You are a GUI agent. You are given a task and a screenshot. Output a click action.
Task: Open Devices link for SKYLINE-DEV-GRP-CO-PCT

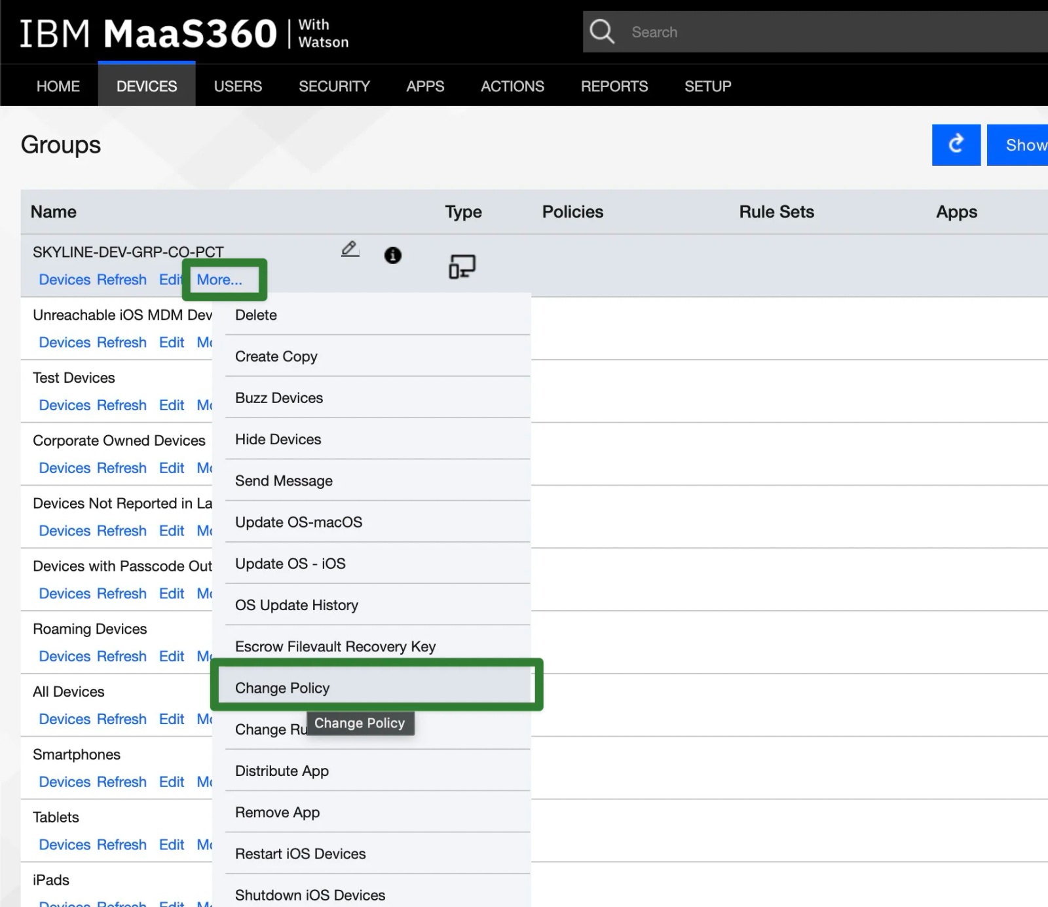65,280
